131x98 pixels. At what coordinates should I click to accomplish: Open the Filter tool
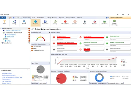pos(4,22)
